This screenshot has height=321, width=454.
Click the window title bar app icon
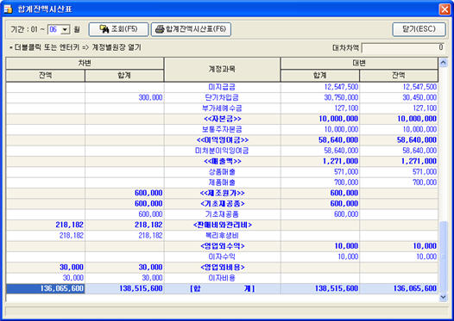pos(8,9)
